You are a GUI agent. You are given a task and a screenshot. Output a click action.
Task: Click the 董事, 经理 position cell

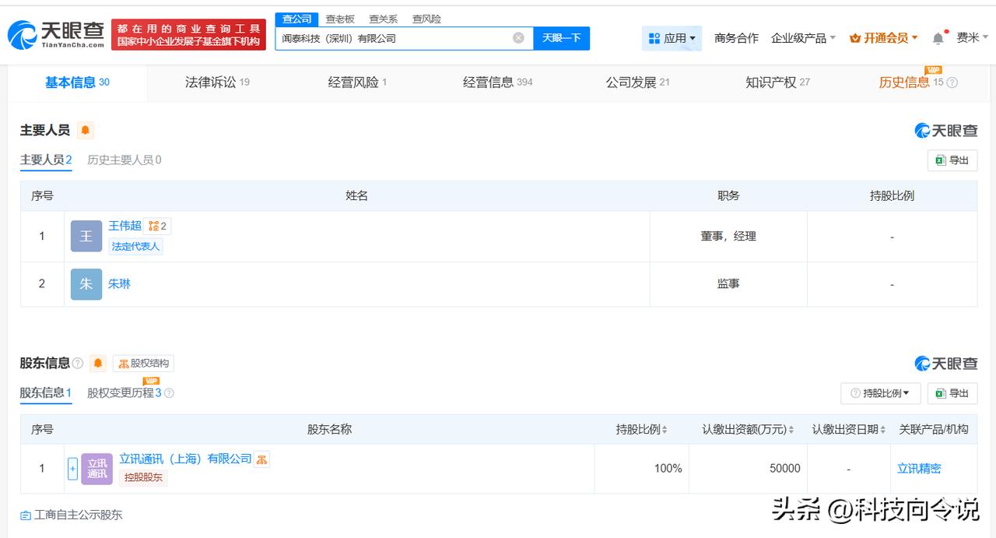(728, 236)
